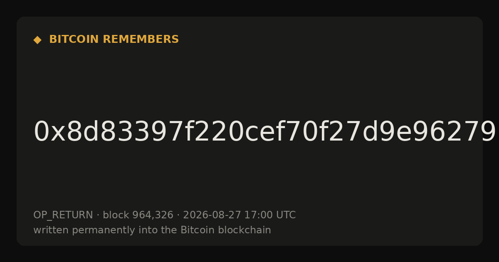
Task: Click the word BITCOIN in the header
Action: click(74, 40)
